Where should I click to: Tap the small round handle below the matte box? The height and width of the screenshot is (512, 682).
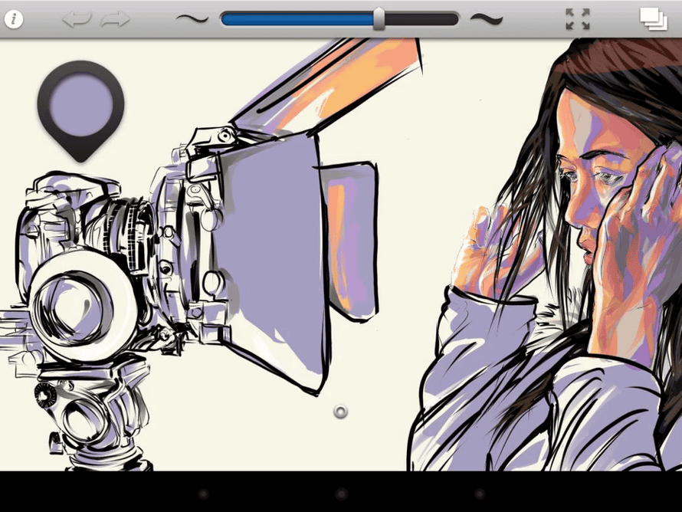pyautogui.click(x=341, y=412)
